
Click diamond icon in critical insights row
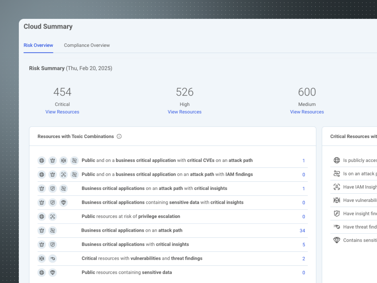click(63, 203)
